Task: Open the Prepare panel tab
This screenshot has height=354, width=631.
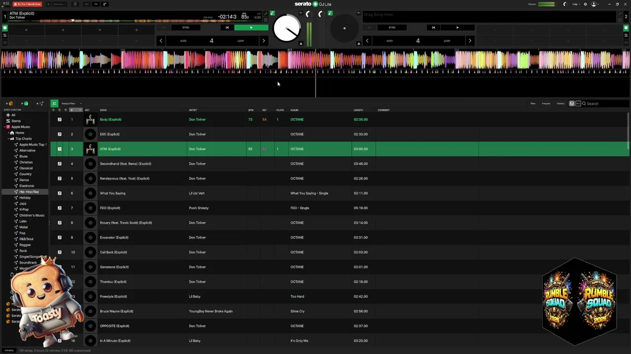Action: tap(546, 104)
